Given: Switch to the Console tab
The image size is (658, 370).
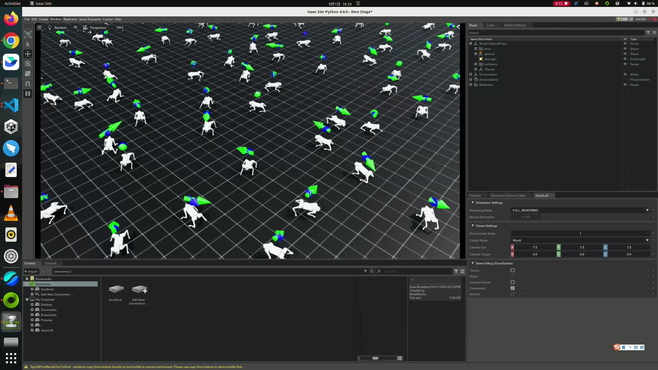Looking at the screenshot, I should tap(51, 263).
